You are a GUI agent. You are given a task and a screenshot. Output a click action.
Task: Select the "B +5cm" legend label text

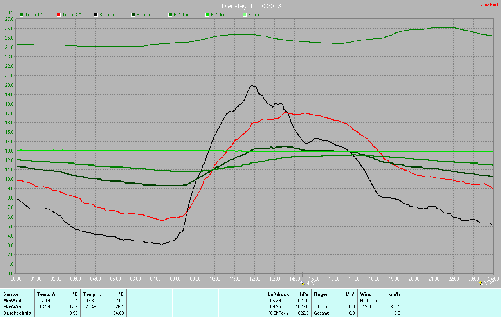click(107, 15)
